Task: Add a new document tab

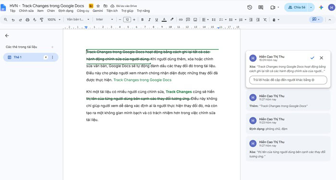Action: 52,47
